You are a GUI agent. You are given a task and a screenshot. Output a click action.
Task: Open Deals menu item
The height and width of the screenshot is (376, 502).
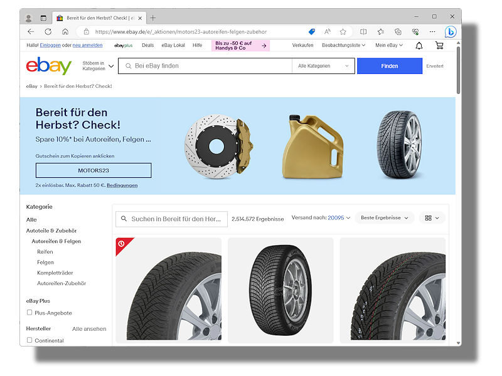(x=148, y=45)
